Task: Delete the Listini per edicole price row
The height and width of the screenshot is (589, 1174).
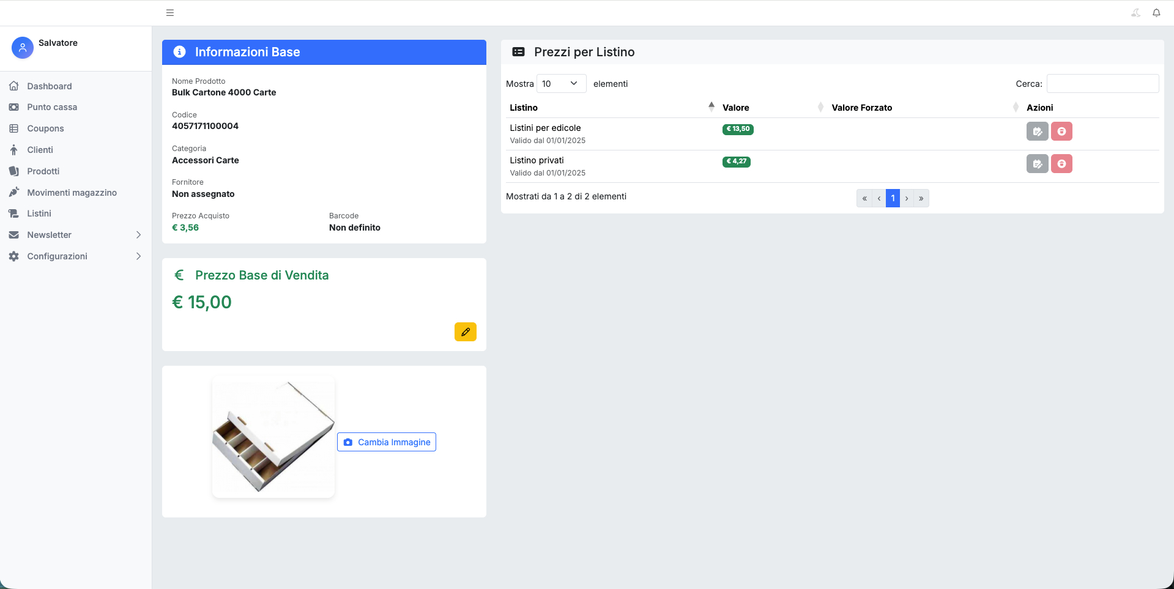Action: click(1061, 132)
